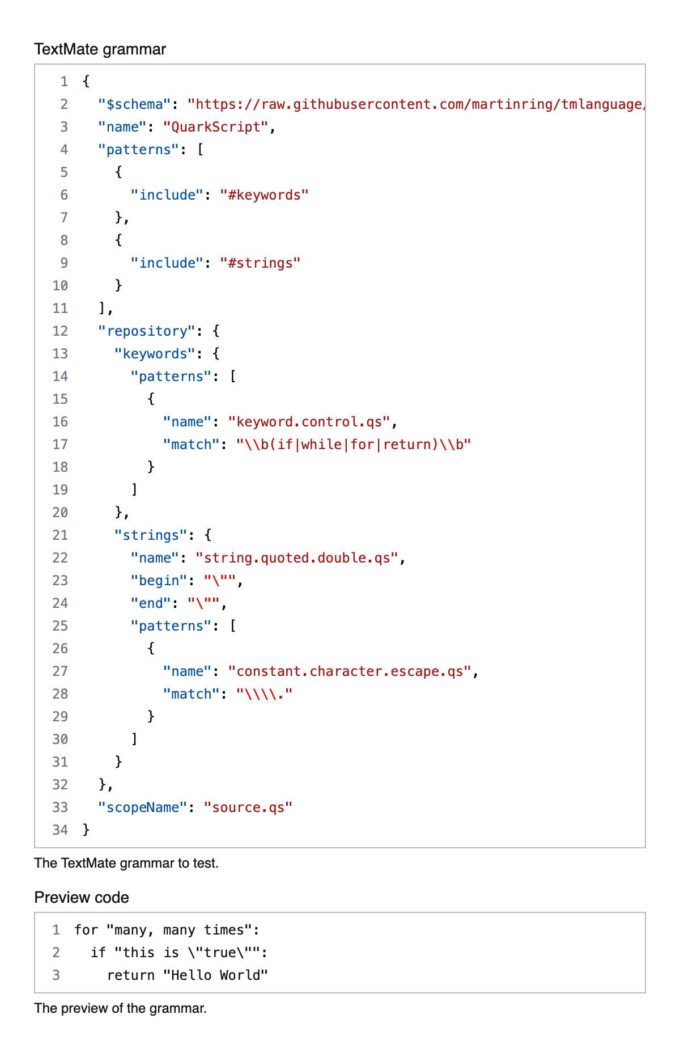Click the "keyword.control.qs" string
This screenshot has height=1057, width=680.
pyautogui.click(x=309, y=422)
